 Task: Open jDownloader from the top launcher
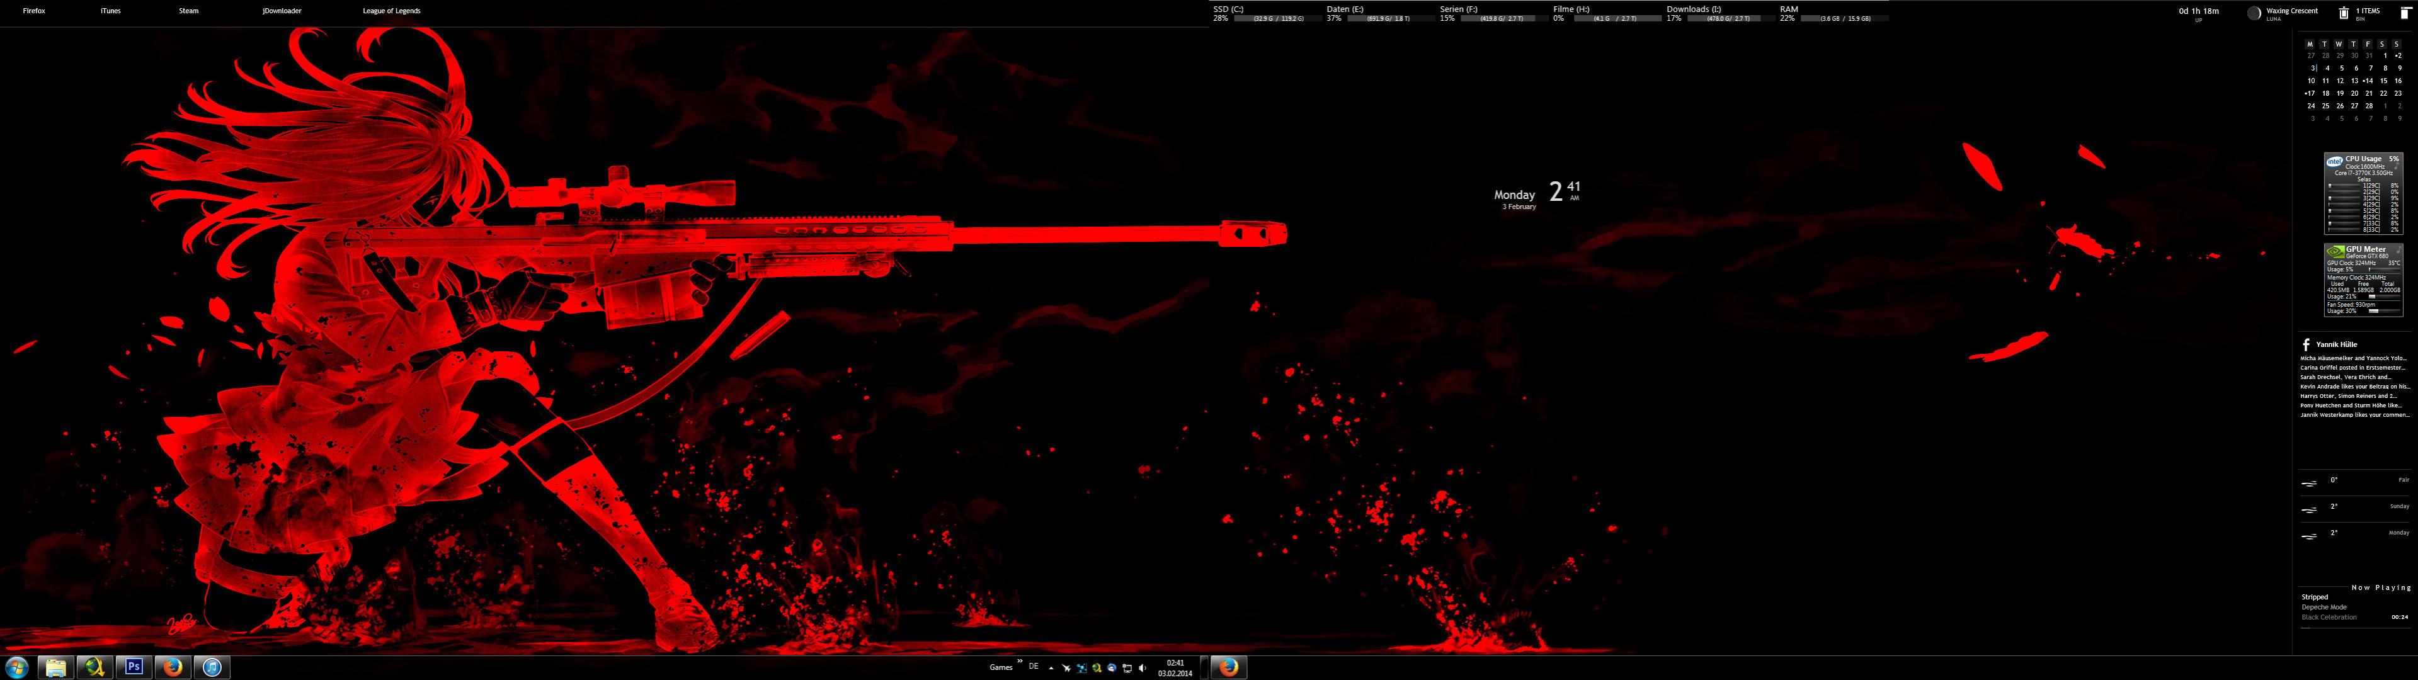coord(282,11)
